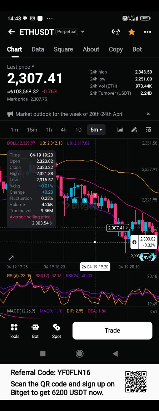Tap the megaphone announcement icon
Screen dimensions: 159x411
pyautogui.click(x=10, y=114)
